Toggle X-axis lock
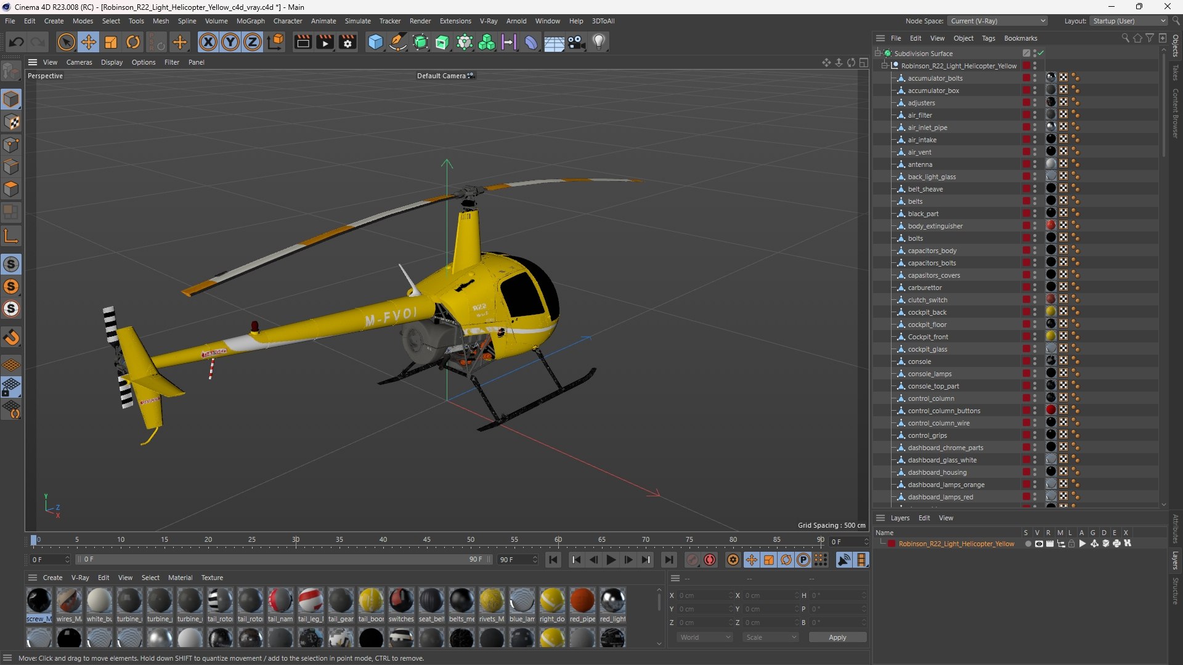 point(208,42)
